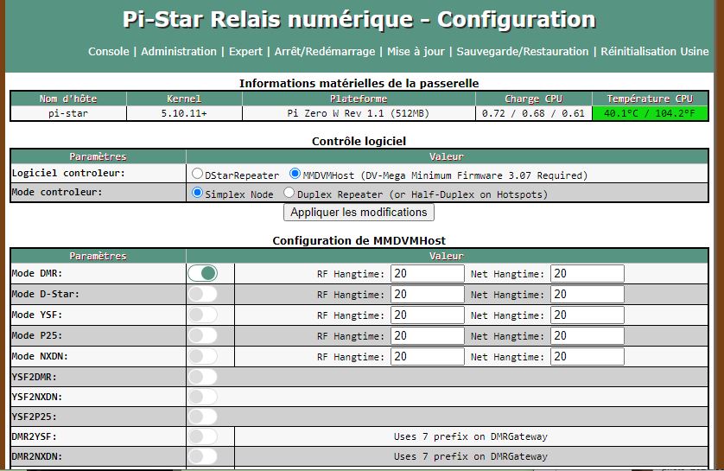Turn on the DMR2YSF switch
Screen dimensions: 724x471
point(203,436)
